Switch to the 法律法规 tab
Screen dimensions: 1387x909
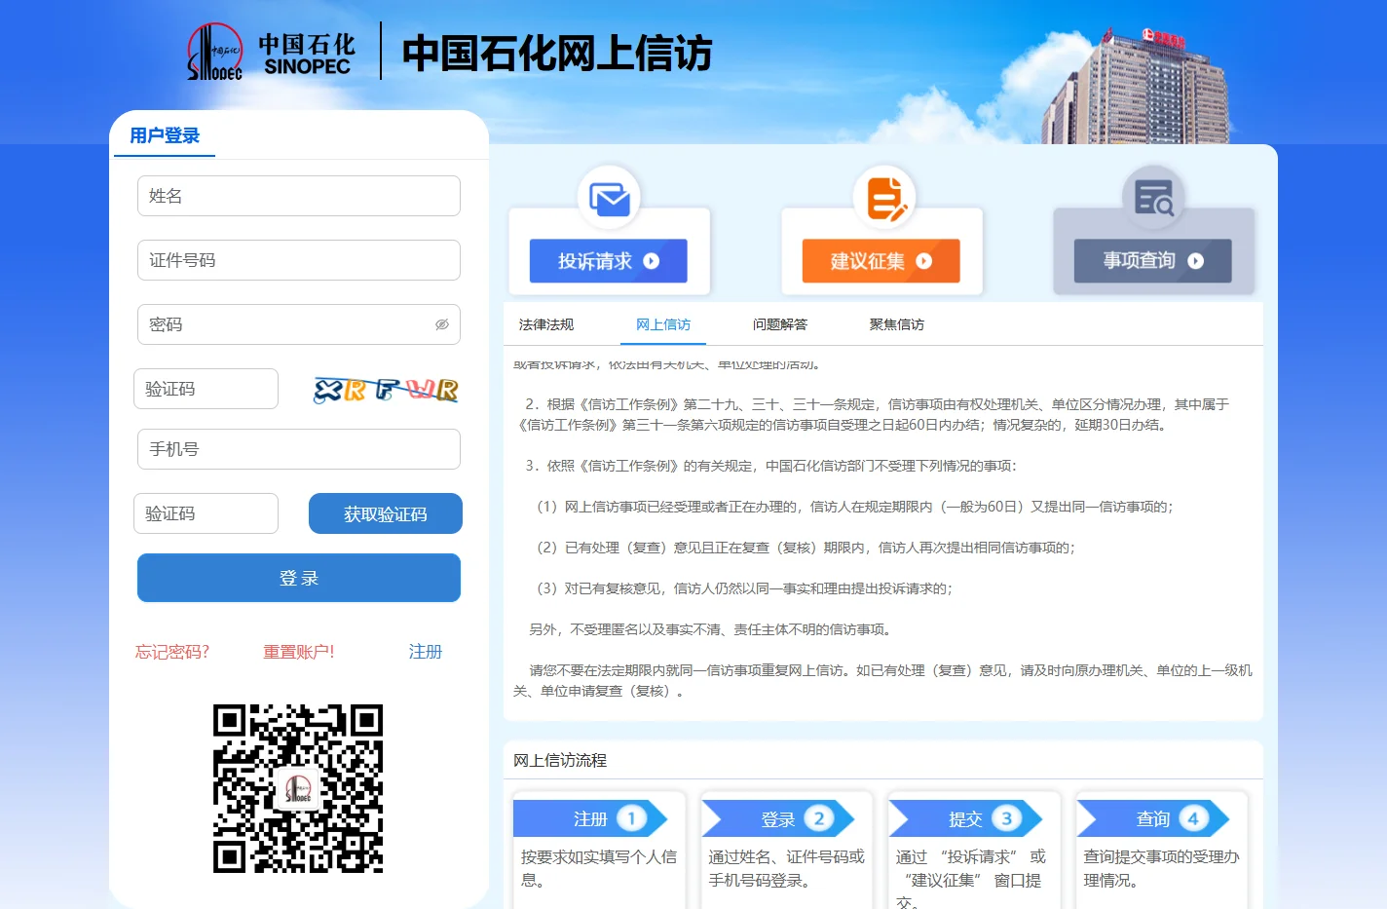(x=546, y=324)
